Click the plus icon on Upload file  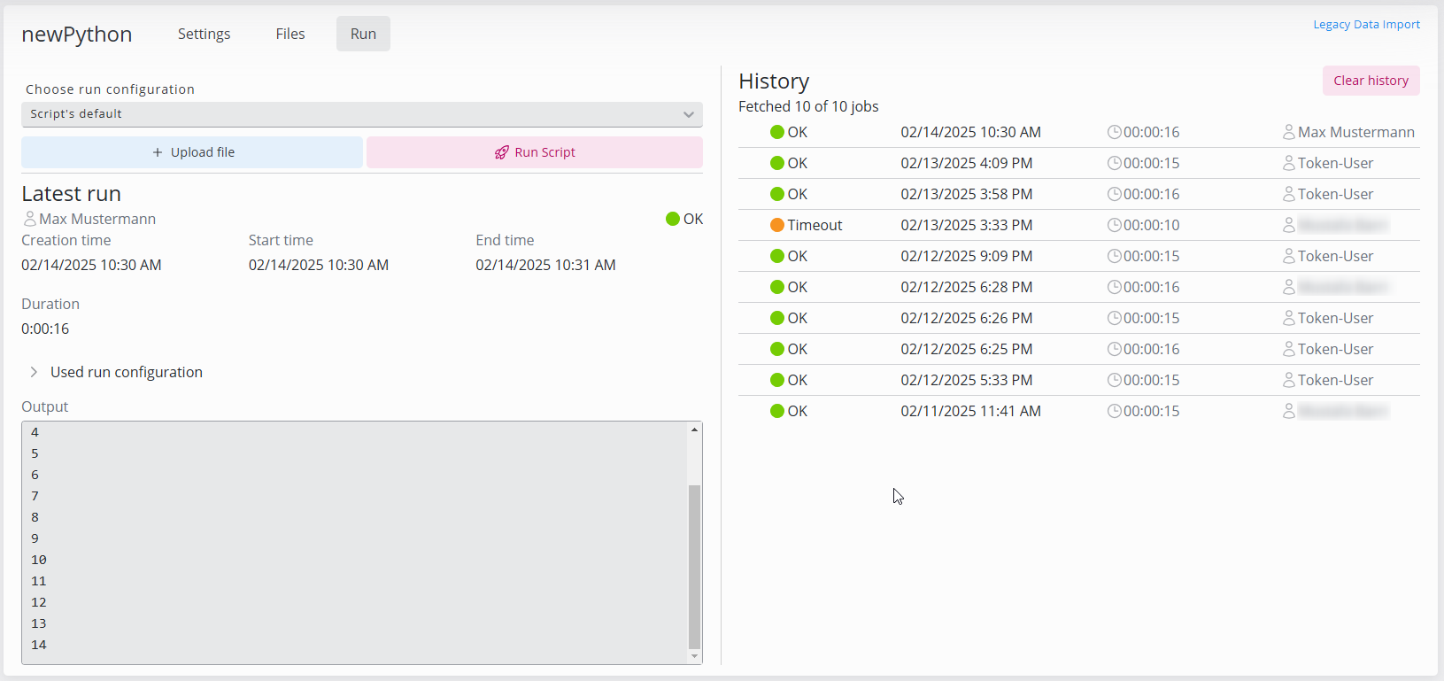coord(158,152)
